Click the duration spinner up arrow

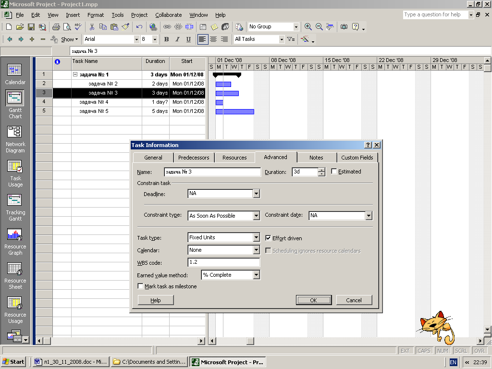pyautogui.click(x=321, y=170)
